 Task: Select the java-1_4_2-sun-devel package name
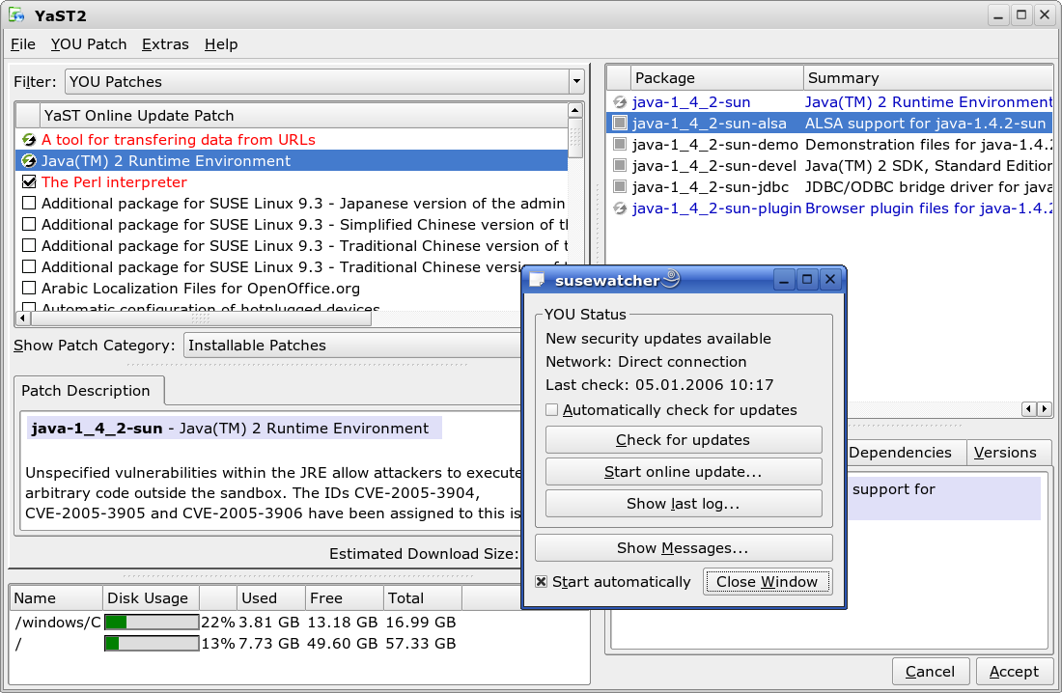(714, 166)
